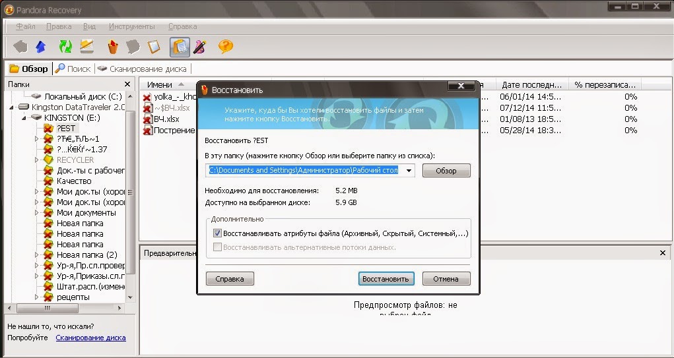674x358 pixels.
Task: Click the Справка button in dialog
Action: 230,279
